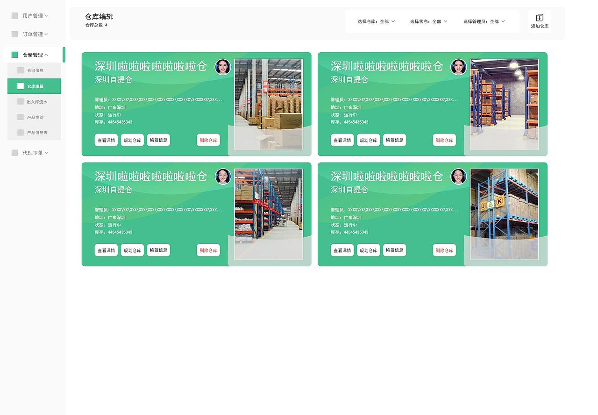Click the manager avatar on the top-right warehouse card
This screenshot has width=598, height=415.
(x=458, y=67)
